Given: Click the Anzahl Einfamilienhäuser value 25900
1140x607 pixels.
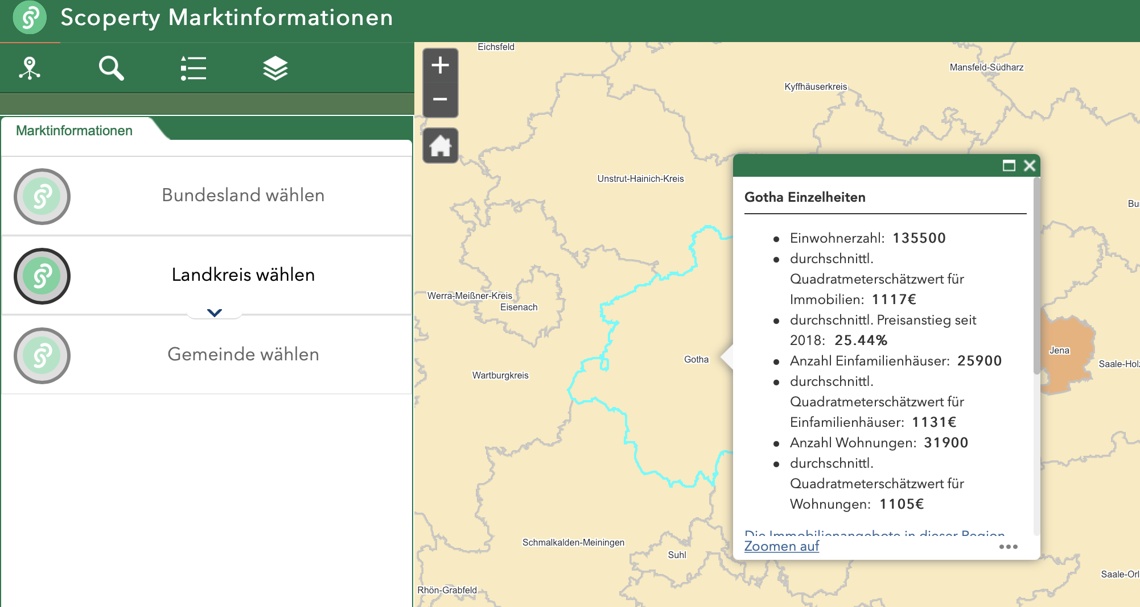Looking at the screenshot, I should (x=979, y=361).
